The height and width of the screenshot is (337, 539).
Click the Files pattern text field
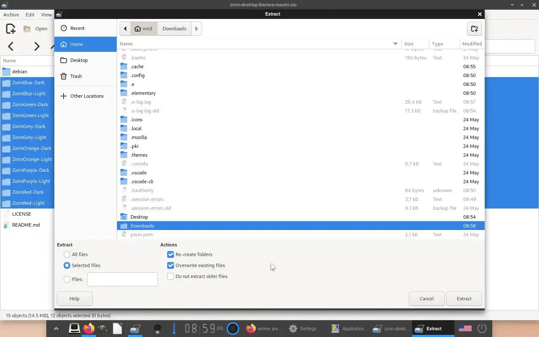coord(123,279)
